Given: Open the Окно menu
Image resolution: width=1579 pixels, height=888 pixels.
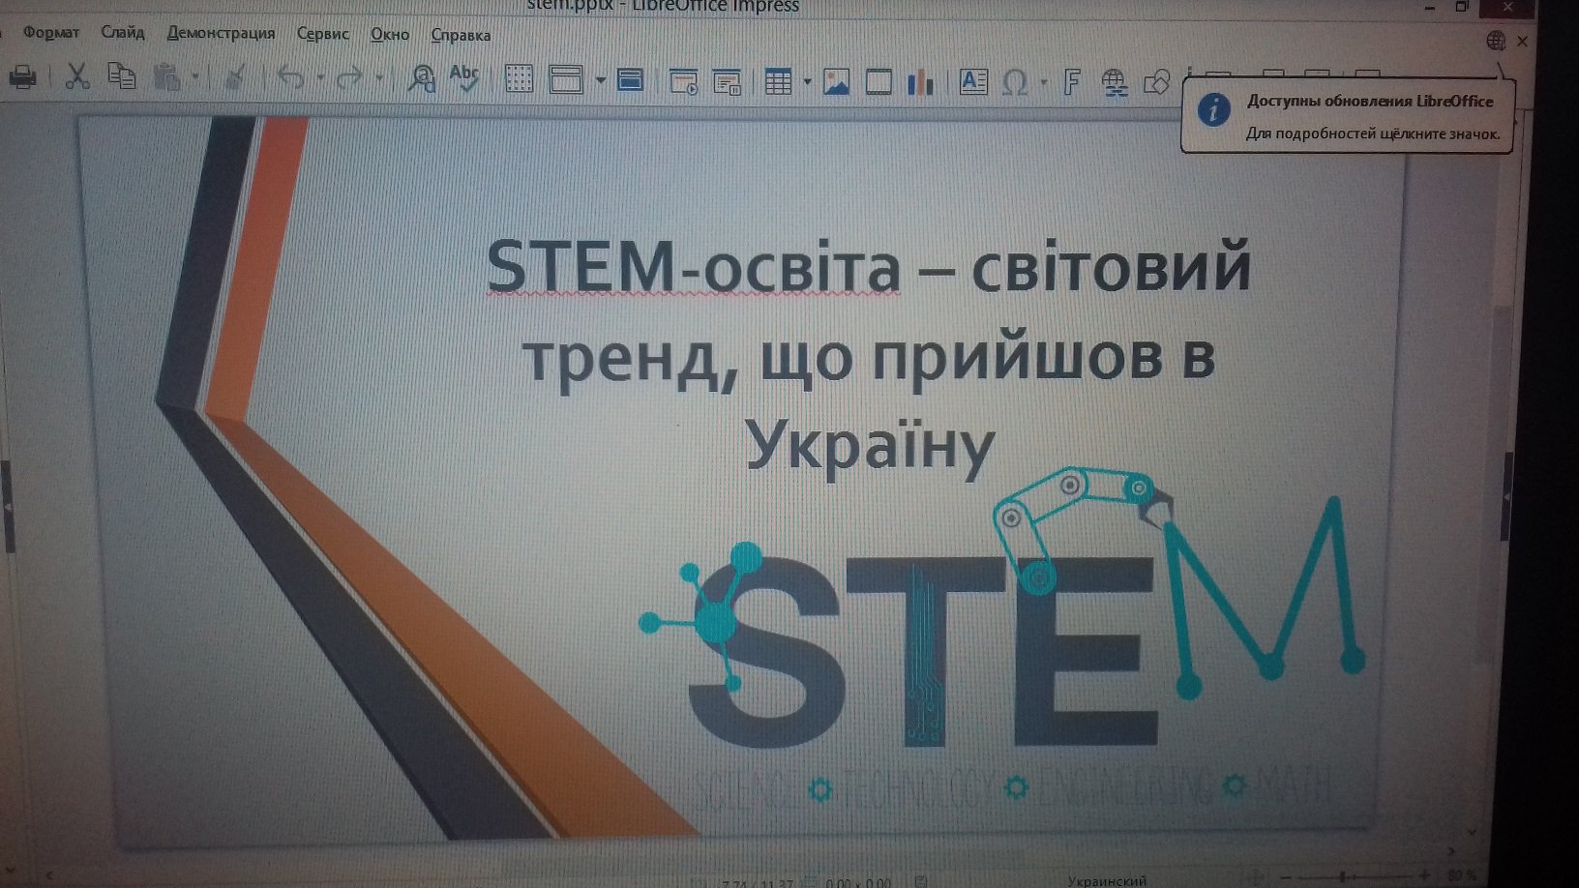Looking at the screenshot, I should (390, 35).
